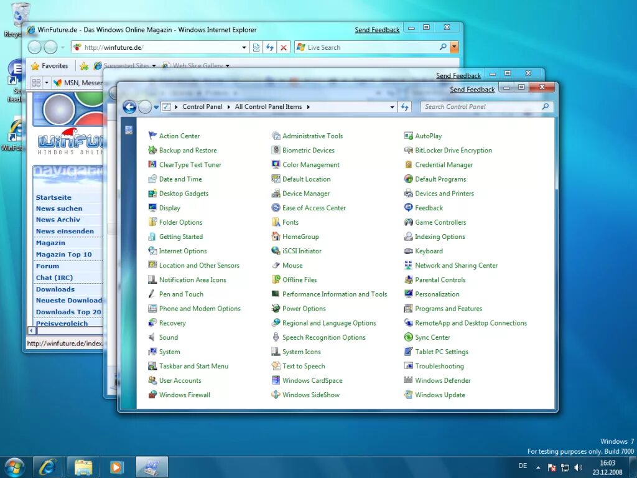Open the Biometric Devices fingerprint icon

pos(276,151)
